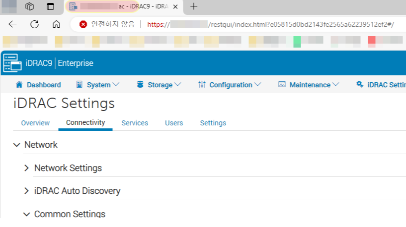
Task: Click the iDRAC Settings gears icon
Action: (x=360, y=84)
